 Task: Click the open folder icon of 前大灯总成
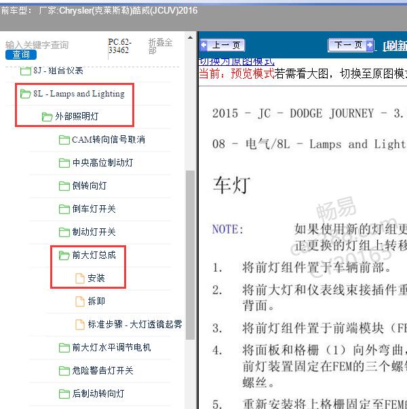pyautogui.click(x=64, y=255)
